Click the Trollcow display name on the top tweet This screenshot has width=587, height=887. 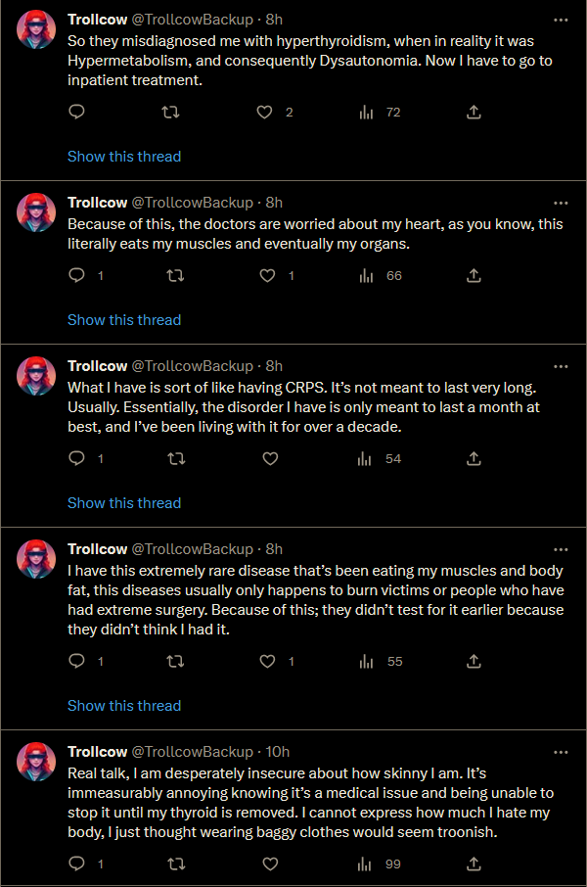(97, 20)
